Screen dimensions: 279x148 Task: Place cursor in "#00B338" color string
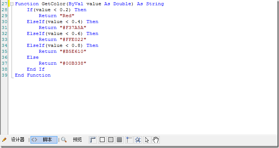click(x=73, y=63)
